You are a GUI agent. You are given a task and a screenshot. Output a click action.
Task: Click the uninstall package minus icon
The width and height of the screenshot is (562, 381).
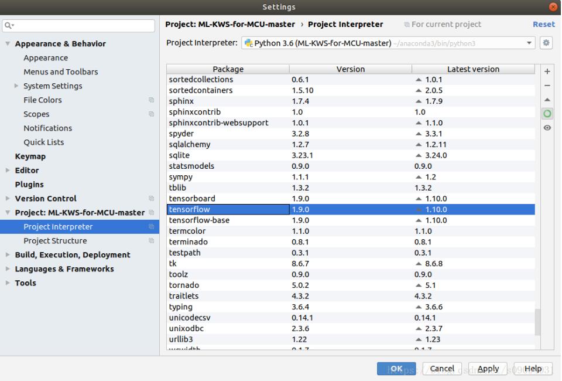pyautogui.click(x=547, y=86)
